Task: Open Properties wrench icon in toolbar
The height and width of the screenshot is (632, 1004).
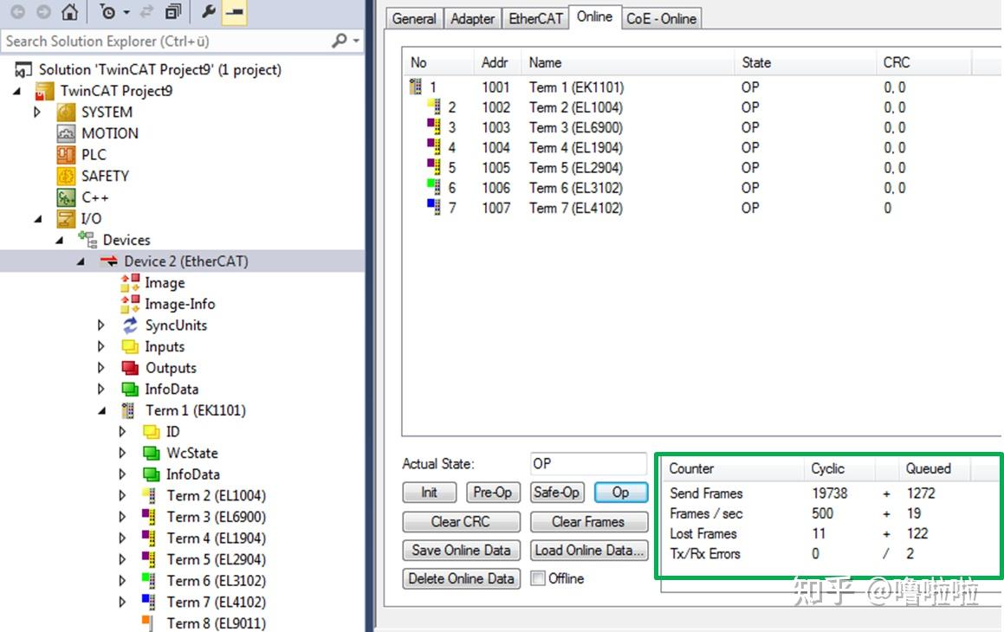Action: tap(208, 11)
